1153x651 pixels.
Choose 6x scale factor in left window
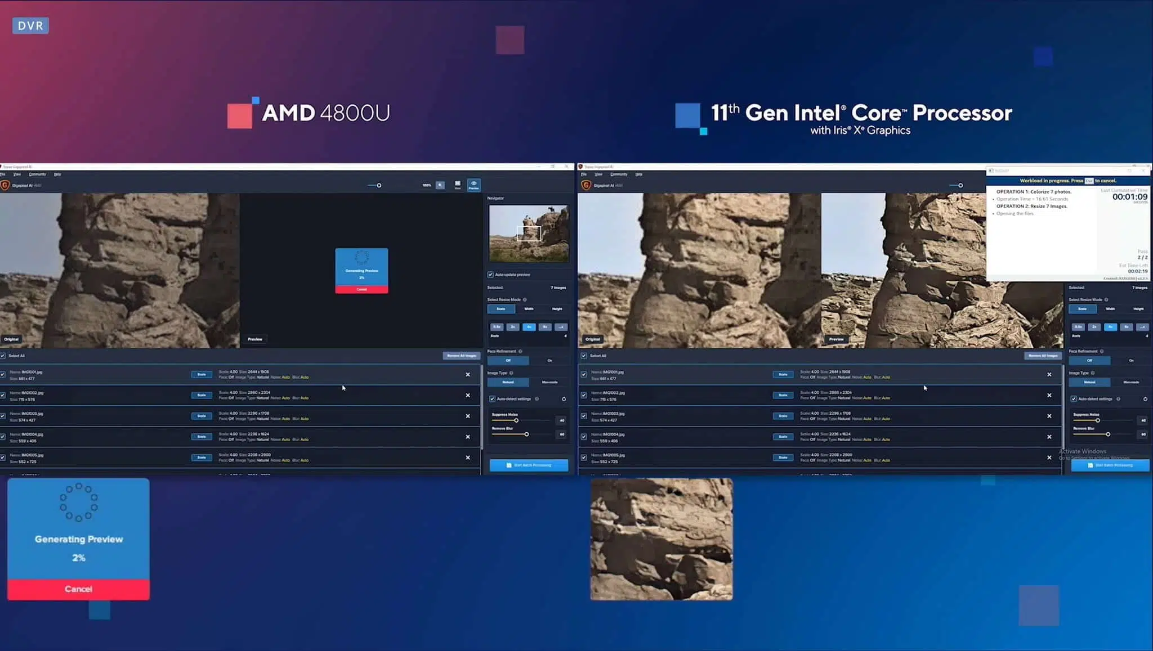(545, 327)
